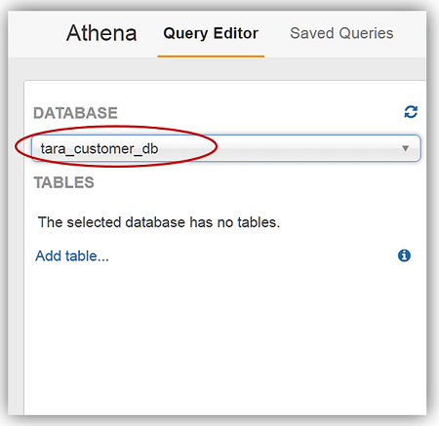
Task: Click the gray bar below the tab header
Action: pos(217,69)
